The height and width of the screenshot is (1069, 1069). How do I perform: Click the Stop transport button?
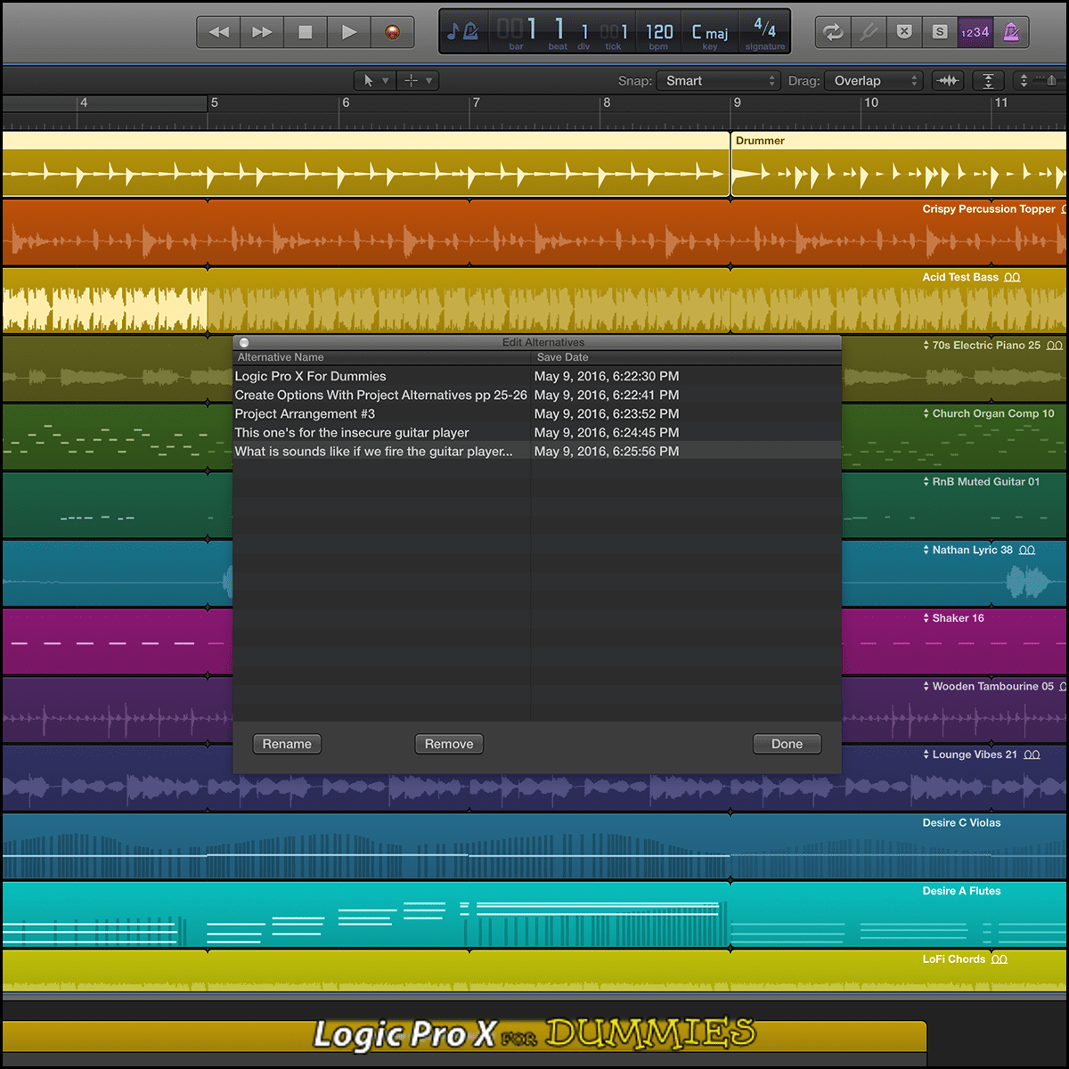click(306, 32)
